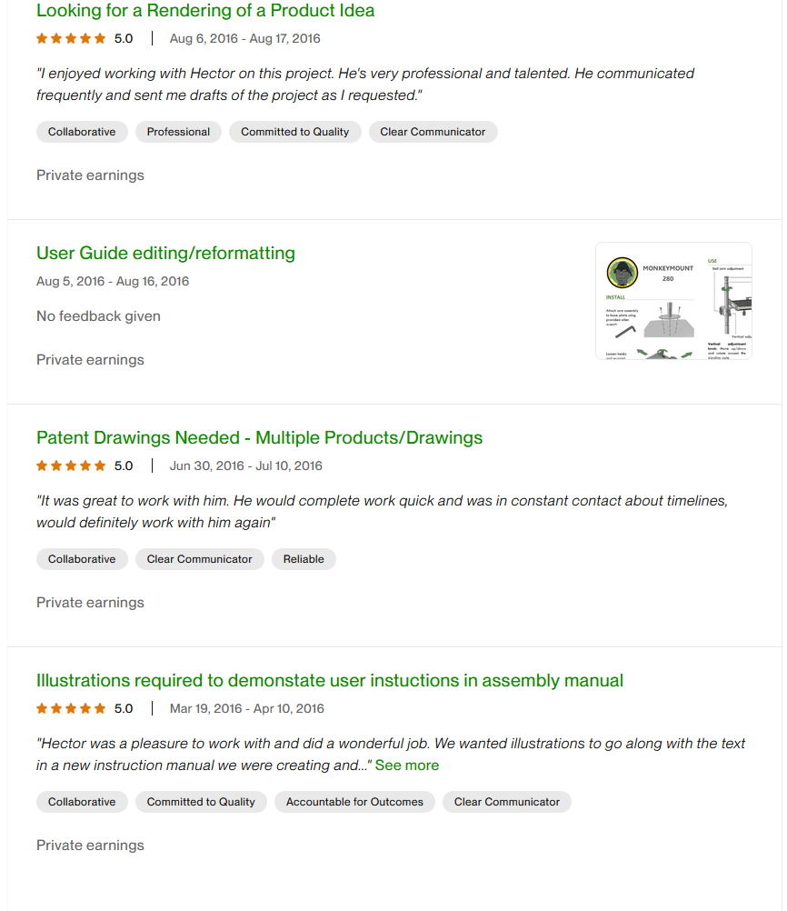The height and width of the screenshot is (911, 787).
Task: Click star rating of Illustrations assembly manual review
Action: (71, 708)
